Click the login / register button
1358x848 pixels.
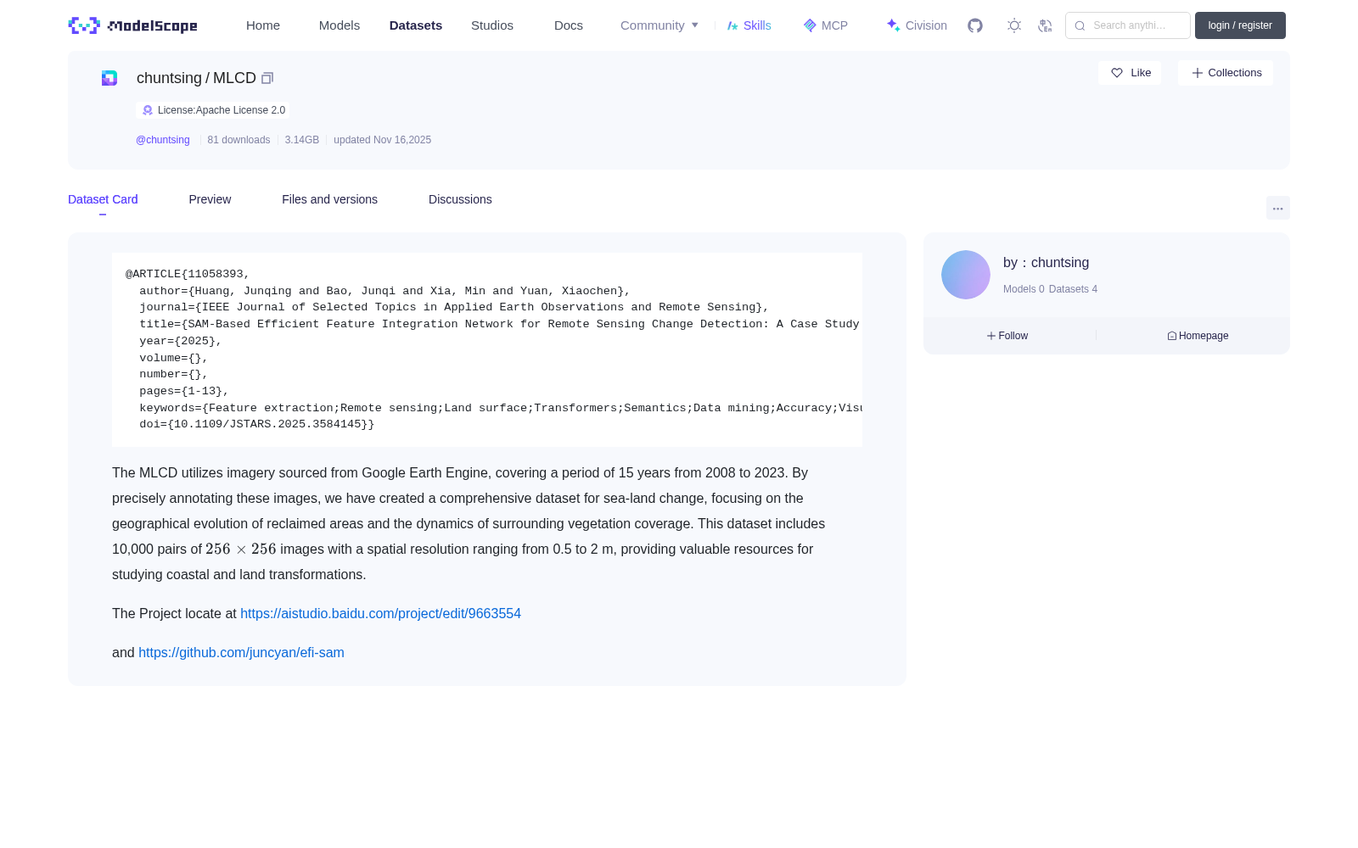[1240, 25]
